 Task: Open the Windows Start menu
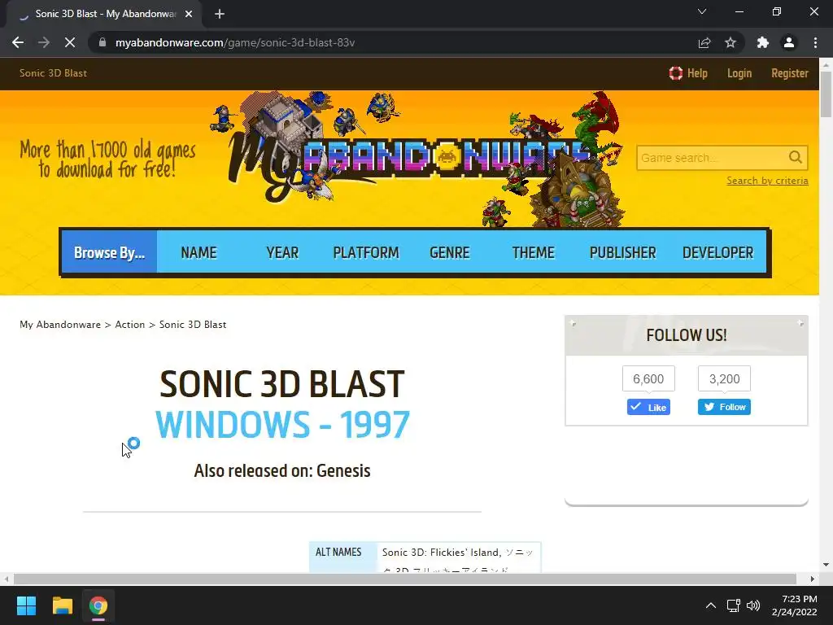tap(26, 605)
